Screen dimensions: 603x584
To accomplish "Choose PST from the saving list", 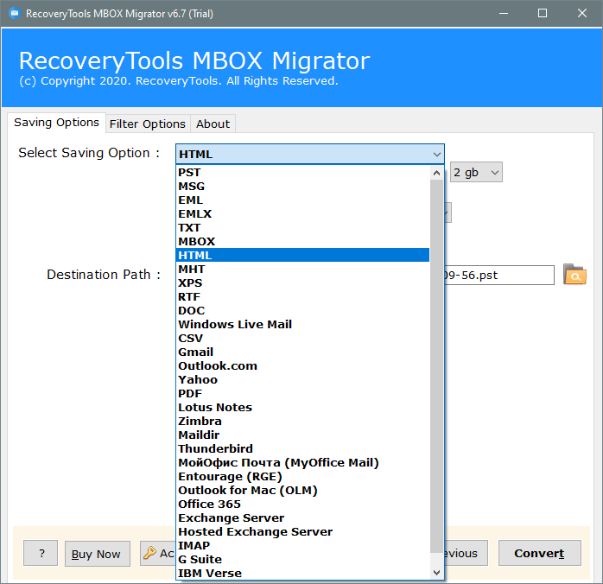I will (x=302, y=173).
